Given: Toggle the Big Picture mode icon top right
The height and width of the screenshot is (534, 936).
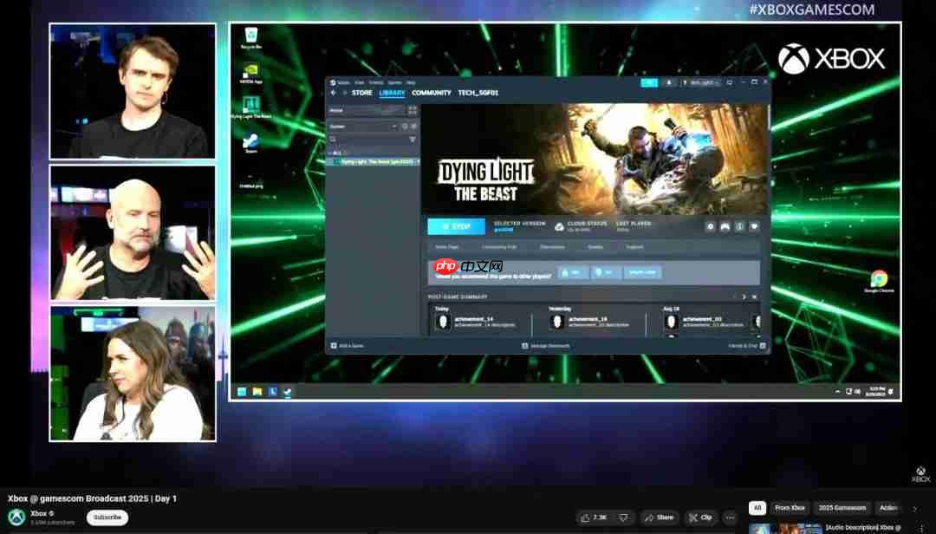Looking at the screenshot, I should click(x=731, y=81).
